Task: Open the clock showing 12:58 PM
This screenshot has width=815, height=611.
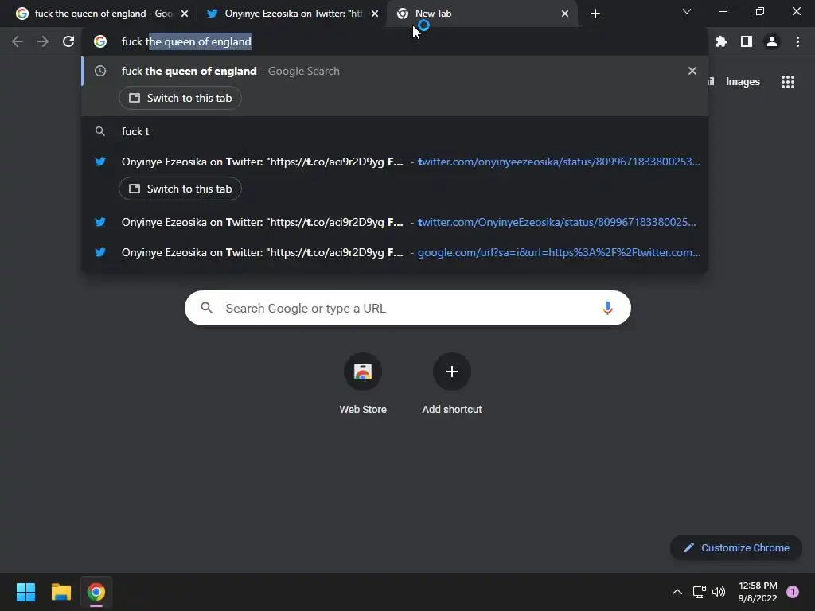Action: pyautogui.click(x=758, y=592)
